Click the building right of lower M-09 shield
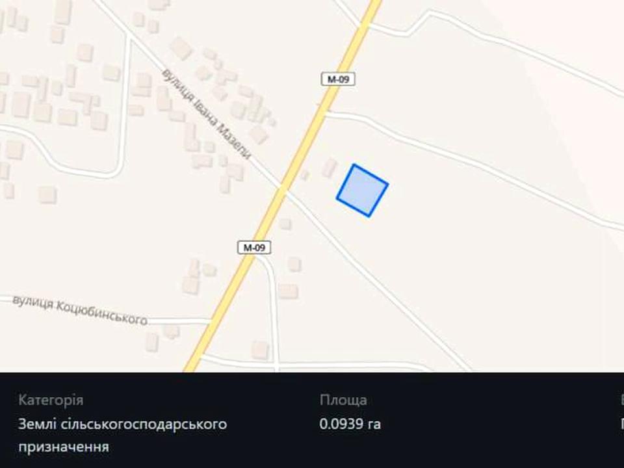The width and height of the screenshot is (624, 468). pyautogui.click(x=294, y=265)
